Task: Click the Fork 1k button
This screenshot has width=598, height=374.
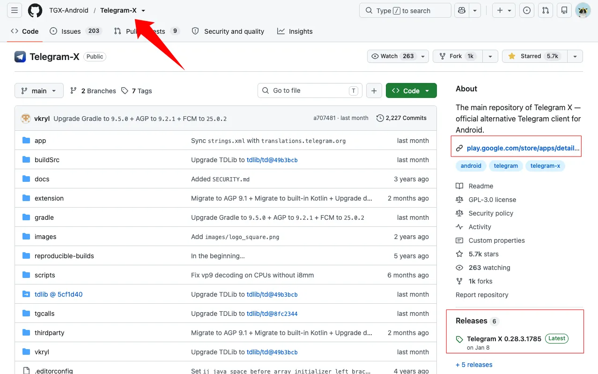Action: point(458,56)
